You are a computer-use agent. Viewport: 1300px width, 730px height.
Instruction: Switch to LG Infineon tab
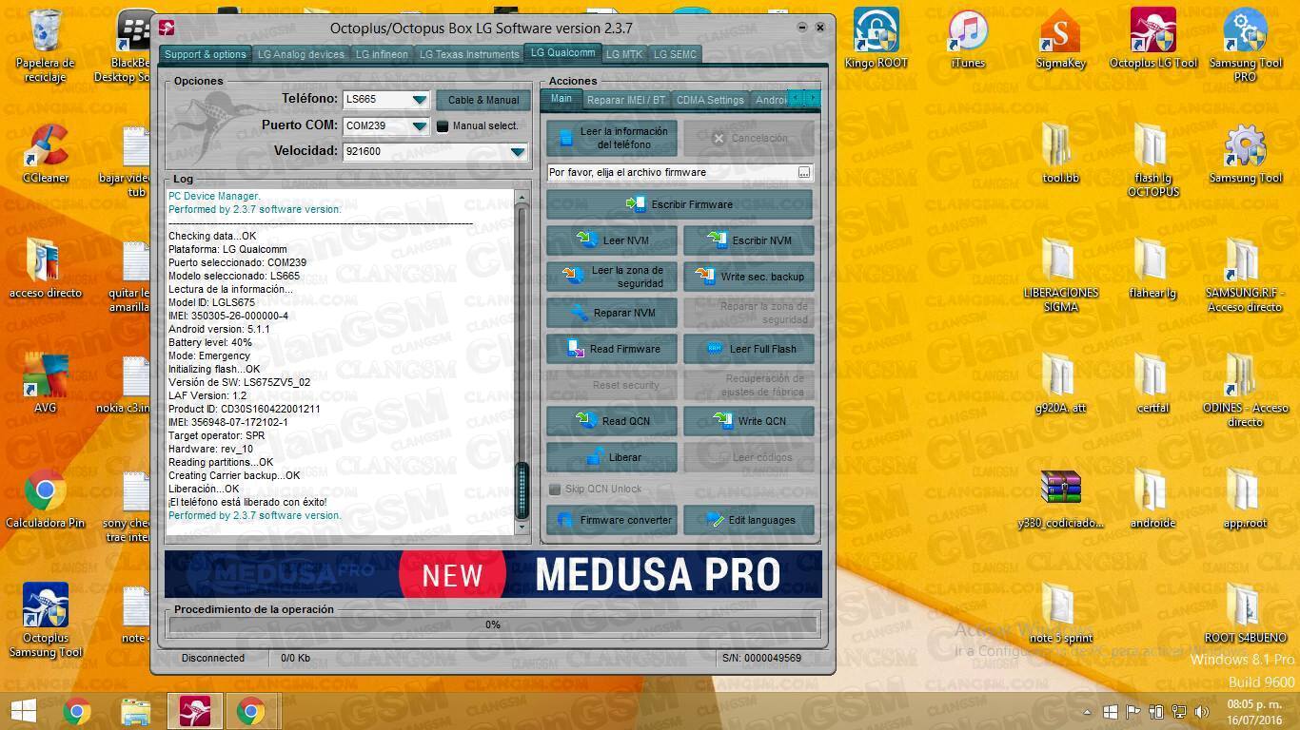[x=382, y=54]
